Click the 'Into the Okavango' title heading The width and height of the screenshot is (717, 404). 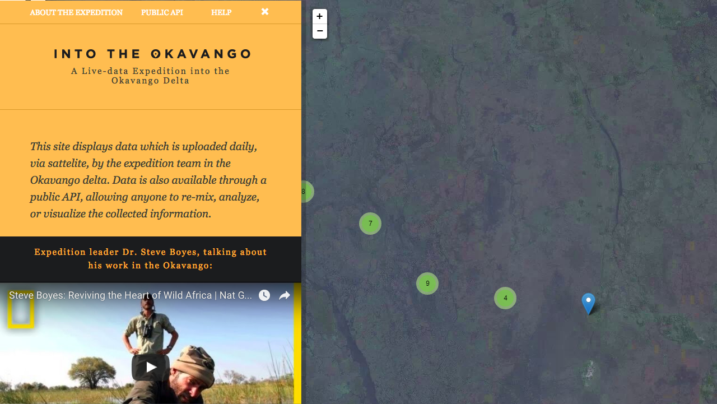coord(152,54)
